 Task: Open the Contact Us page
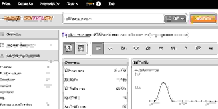click(25, 4)
